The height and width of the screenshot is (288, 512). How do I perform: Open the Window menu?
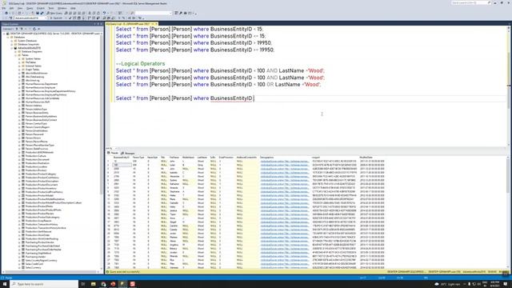pyautogui.click(x=62, y=8)
